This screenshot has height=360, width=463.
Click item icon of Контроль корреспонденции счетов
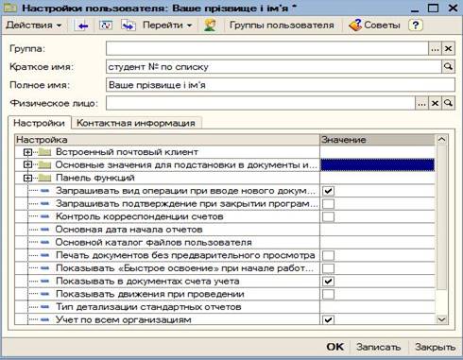pyautogui.click(x=45, y=216)
